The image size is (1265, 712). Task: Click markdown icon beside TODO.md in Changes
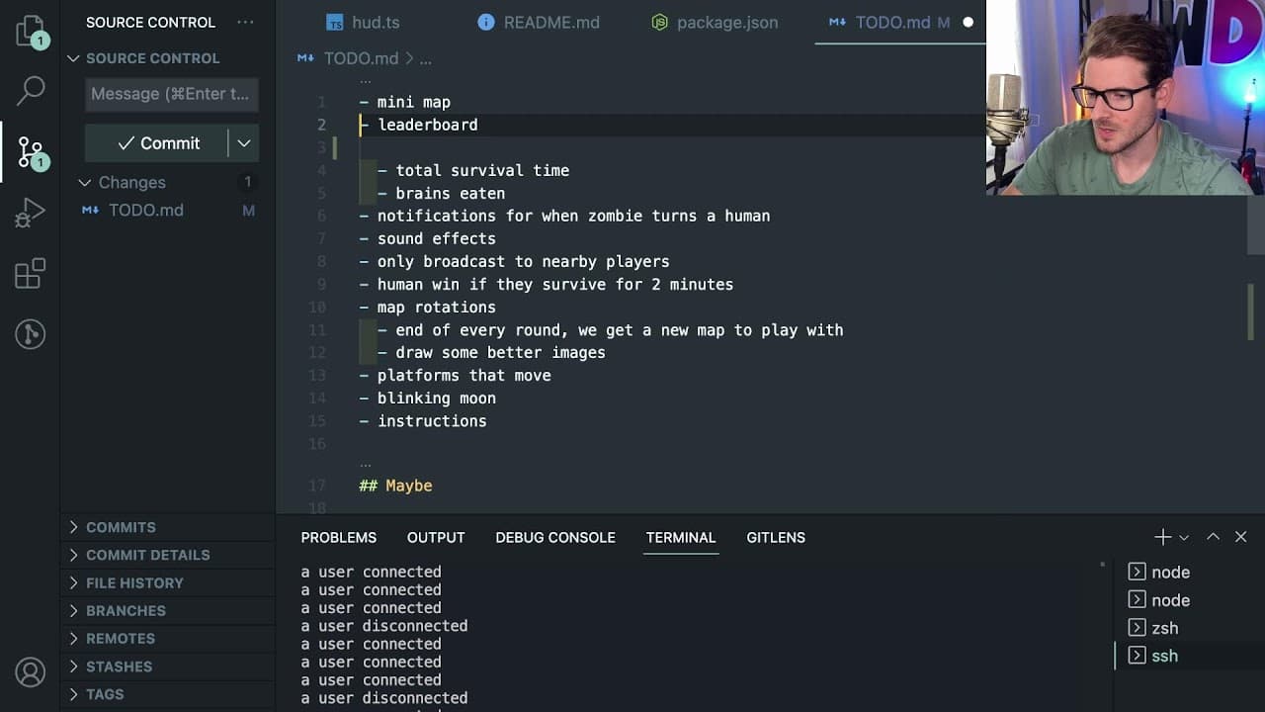[90, 210]
